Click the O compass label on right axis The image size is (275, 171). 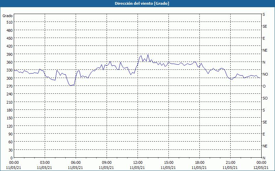pos(264,86)
